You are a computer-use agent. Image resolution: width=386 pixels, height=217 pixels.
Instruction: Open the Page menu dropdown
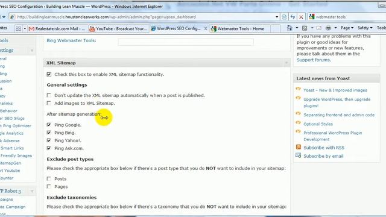click(347, 28)
